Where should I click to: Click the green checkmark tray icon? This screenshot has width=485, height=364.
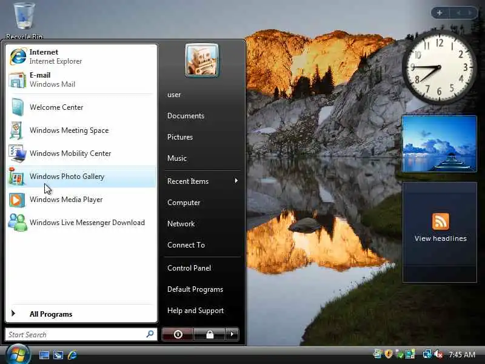(x=400, y=354)
